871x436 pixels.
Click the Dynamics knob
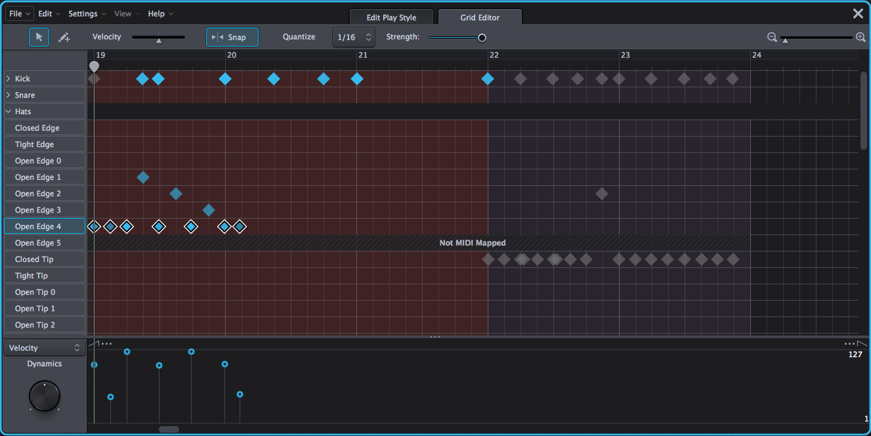pos(44,396)
